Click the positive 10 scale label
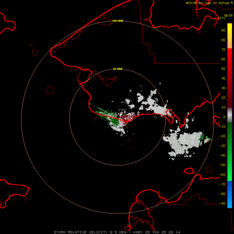This screenshot has width=234, height=234. (223, 107)
